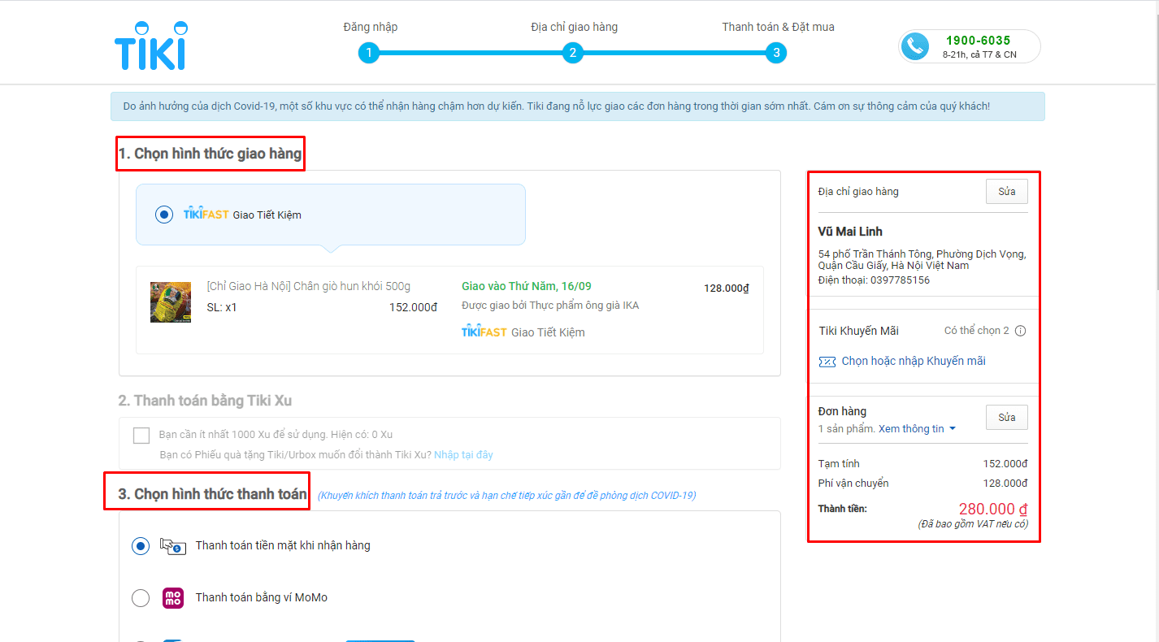Click the Tạm tính label

(x=839, y=464)
